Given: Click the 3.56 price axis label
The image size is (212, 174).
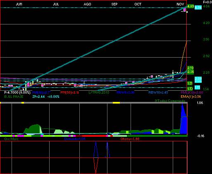Looking at the screenshot, I should point(206,39).
